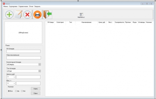Click the red X delete icon
Image resolution: width=156 pixels, height=99 pixels.
pos(27,15)
